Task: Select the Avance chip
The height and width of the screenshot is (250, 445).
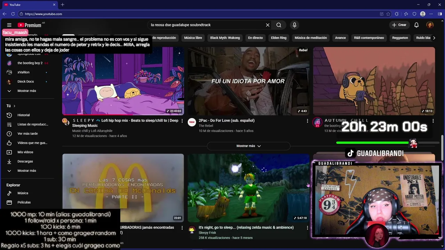Action: coord(340,38)
